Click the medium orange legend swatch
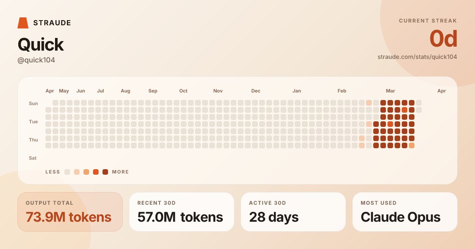The height and width of the screenshot is (249, 475). [x=86, y=172]
